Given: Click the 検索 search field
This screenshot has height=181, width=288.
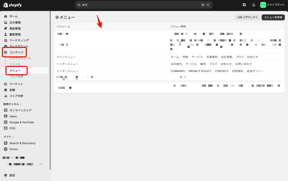Looking at the screenshot, I should [143, 5].
